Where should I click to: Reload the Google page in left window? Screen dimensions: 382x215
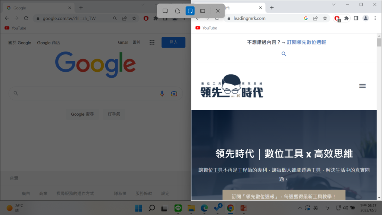(26, 18)
